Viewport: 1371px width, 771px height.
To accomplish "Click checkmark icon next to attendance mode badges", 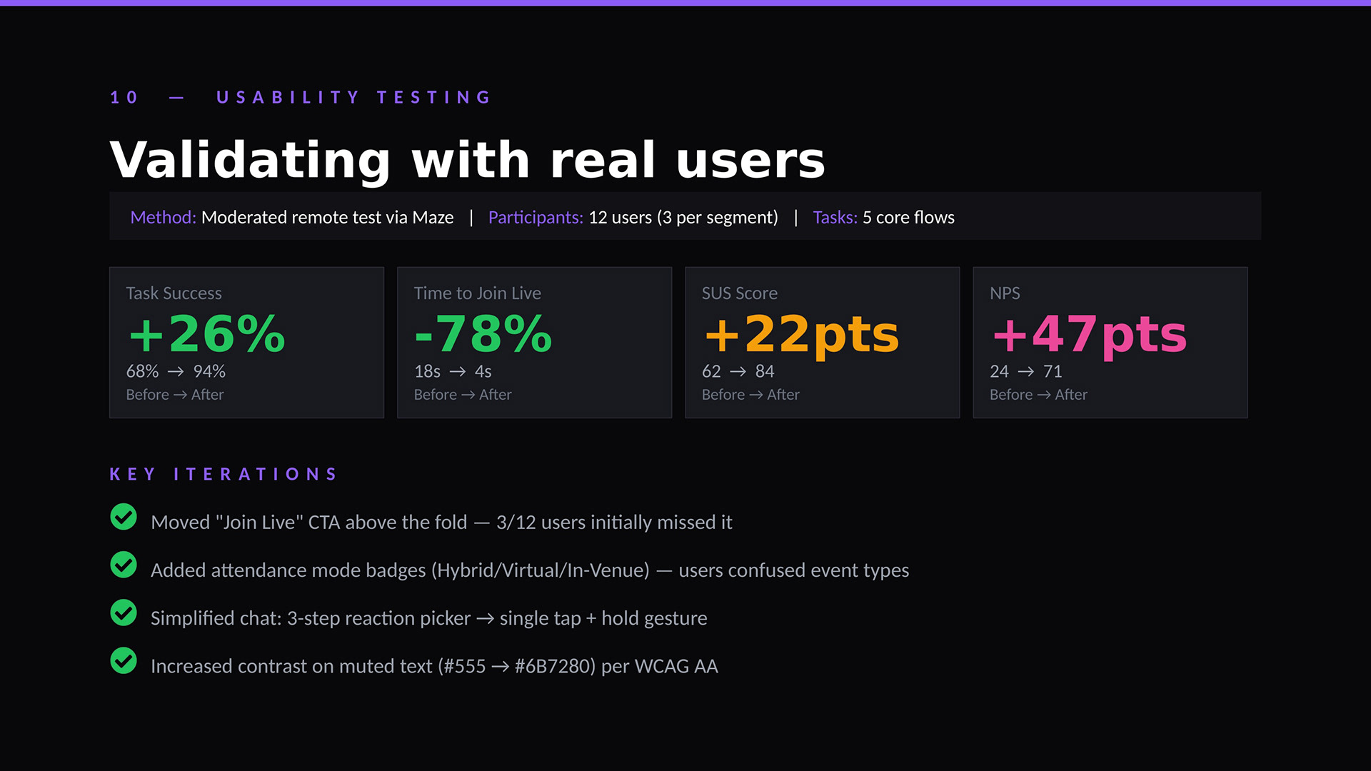I will tap(124, 565).
